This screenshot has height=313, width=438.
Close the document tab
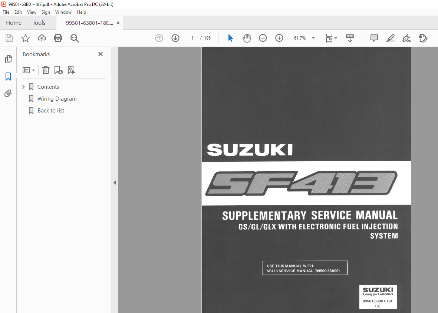118,23
